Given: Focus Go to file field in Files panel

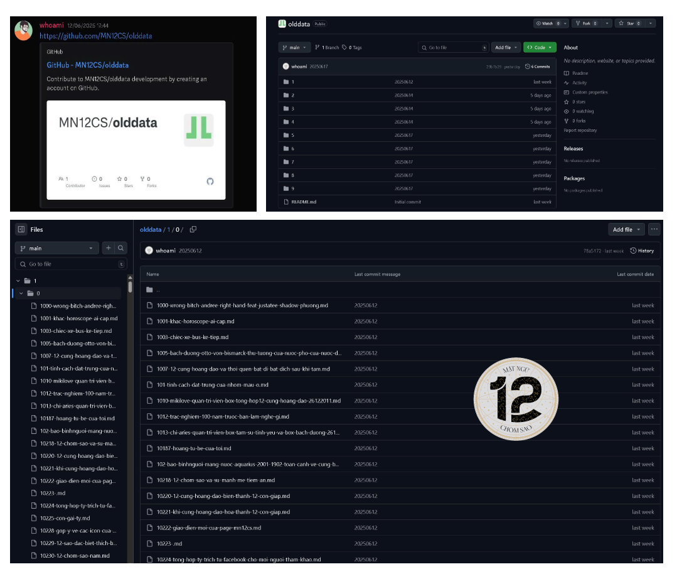Looking at the screenshot, I should click(72, 264).
